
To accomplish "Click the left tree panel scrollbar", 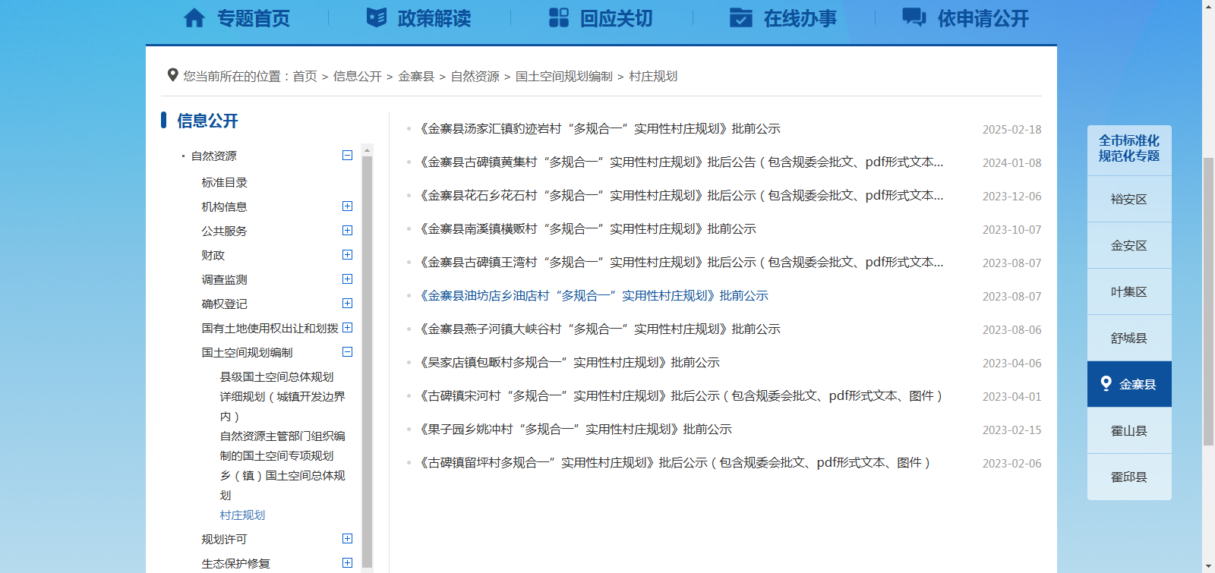I will (367, 357).
